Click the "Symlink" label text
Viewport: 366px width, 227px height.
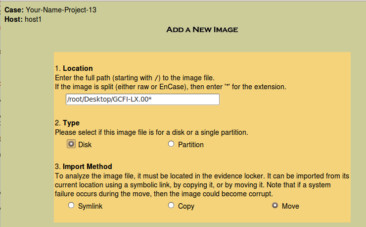(x=91, y=206)
